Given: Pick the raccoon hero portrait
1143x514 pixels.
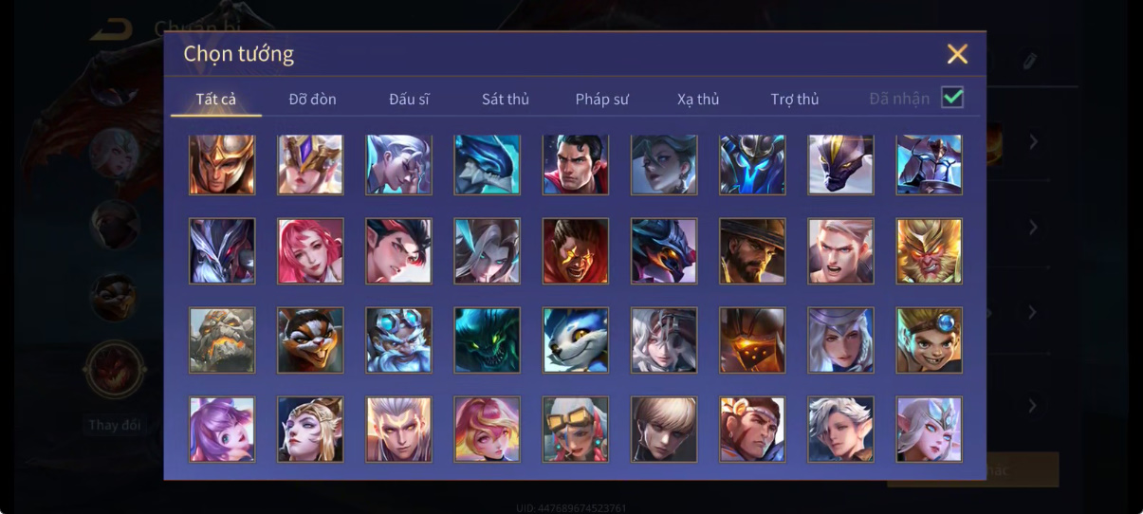Looking at the screenshot, I should [310, 340].
